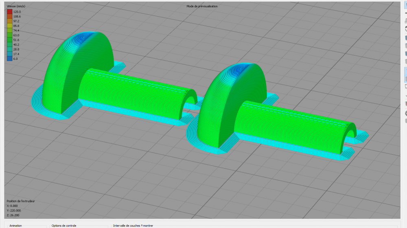This screenshot has height=228, width=407.
Task: Click the blue 6.0 speed legend swatch
Action: 10,59
